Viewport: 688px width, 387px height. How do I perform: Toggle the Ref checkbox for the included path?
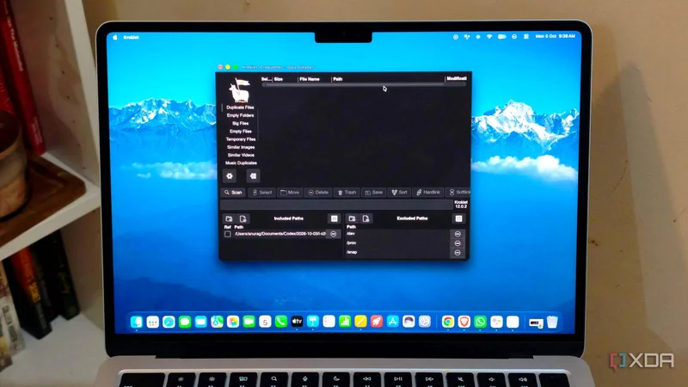click(x=227, y=234)
